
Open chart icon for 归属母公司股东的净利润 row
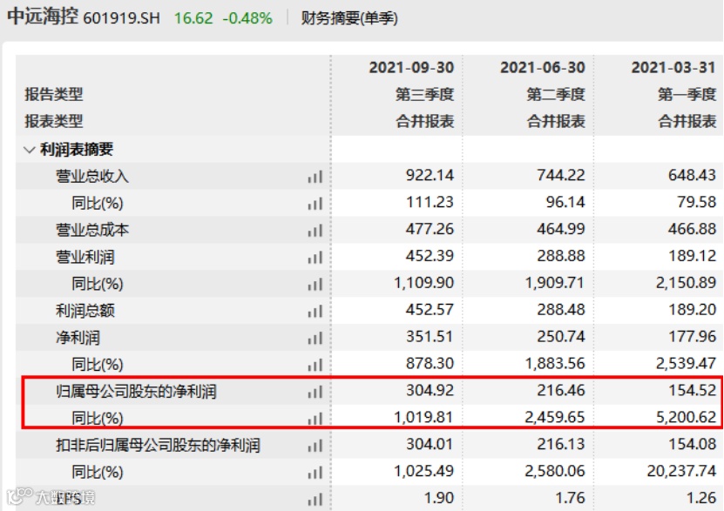(x=315, y=392)
